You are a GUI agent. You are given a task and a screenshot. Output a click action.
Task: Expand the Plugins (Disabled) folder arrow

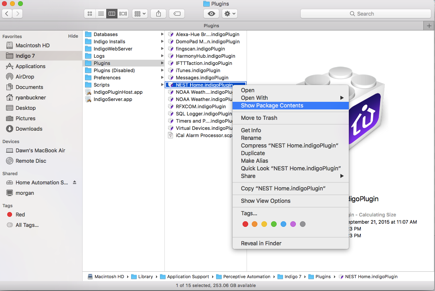162,70
